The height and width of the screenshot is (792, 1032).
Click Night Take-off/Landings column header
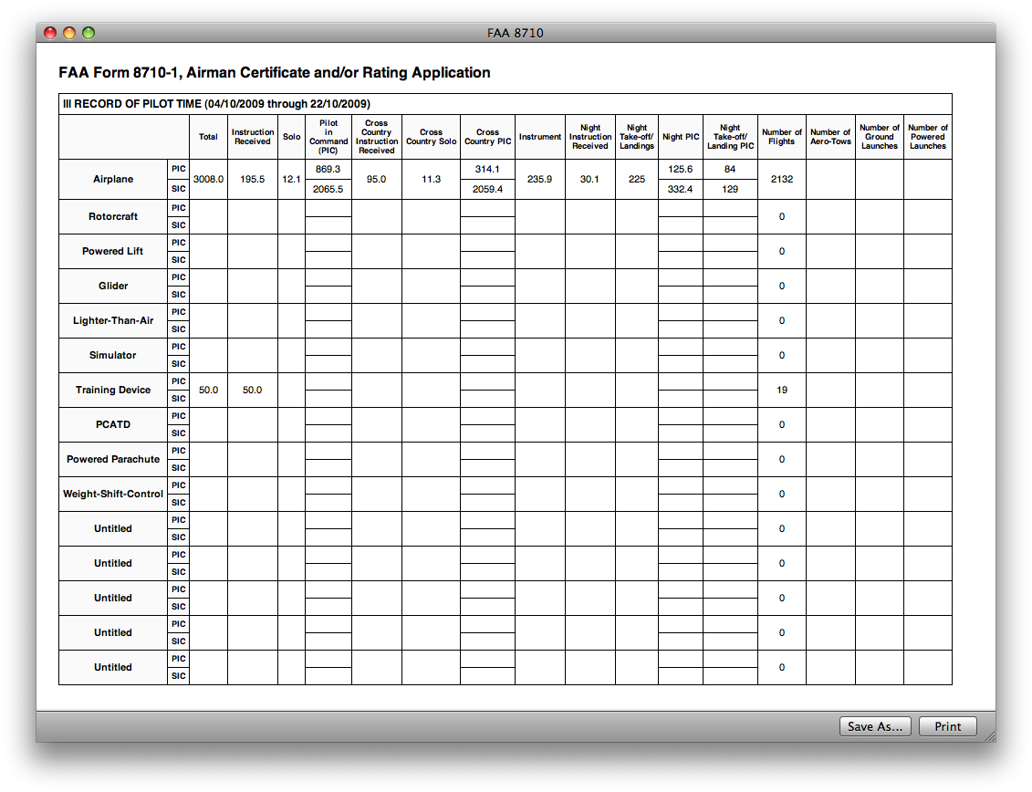coord(636,137)
